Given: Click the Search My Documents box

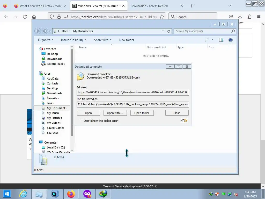Looking at the screenshot, I should (x=205, y=31).
